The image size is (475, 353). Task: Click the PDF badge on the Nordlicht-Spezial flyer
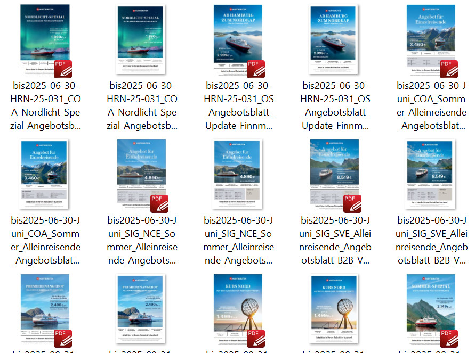click(63, 69)
